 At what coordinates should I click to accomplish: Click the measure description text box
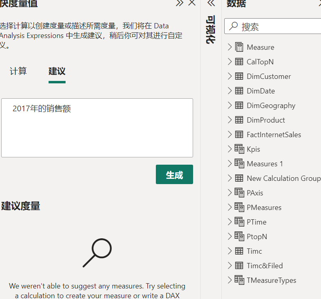pyautogui.click(x=97, y=128)
